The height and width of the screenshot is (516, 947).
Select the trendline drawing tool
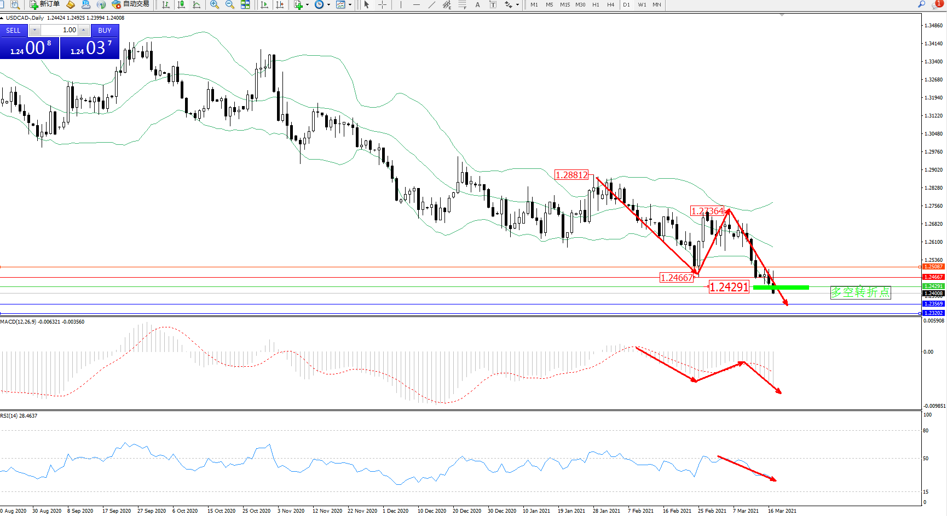(431, 4)
